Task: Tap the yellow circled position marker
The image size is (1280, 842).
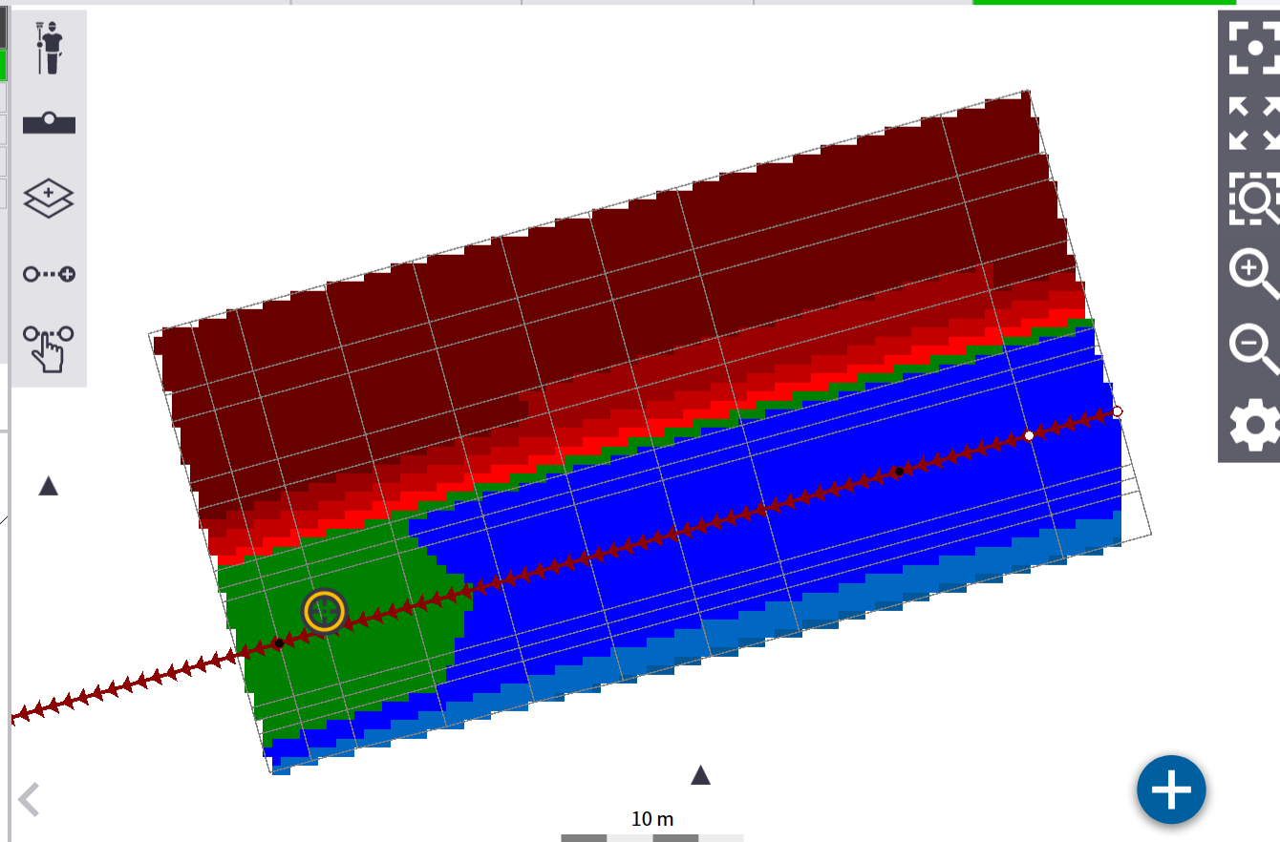Action: (325, 611)
